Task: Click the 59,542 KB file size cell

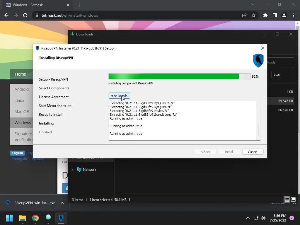Action: 285,101
